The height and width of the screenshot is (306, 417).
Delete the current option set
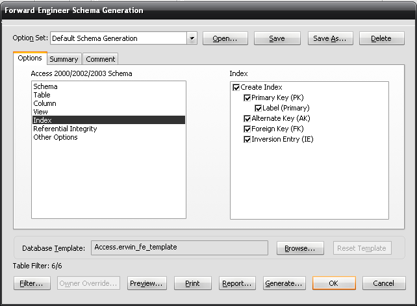tap(382, 38)
